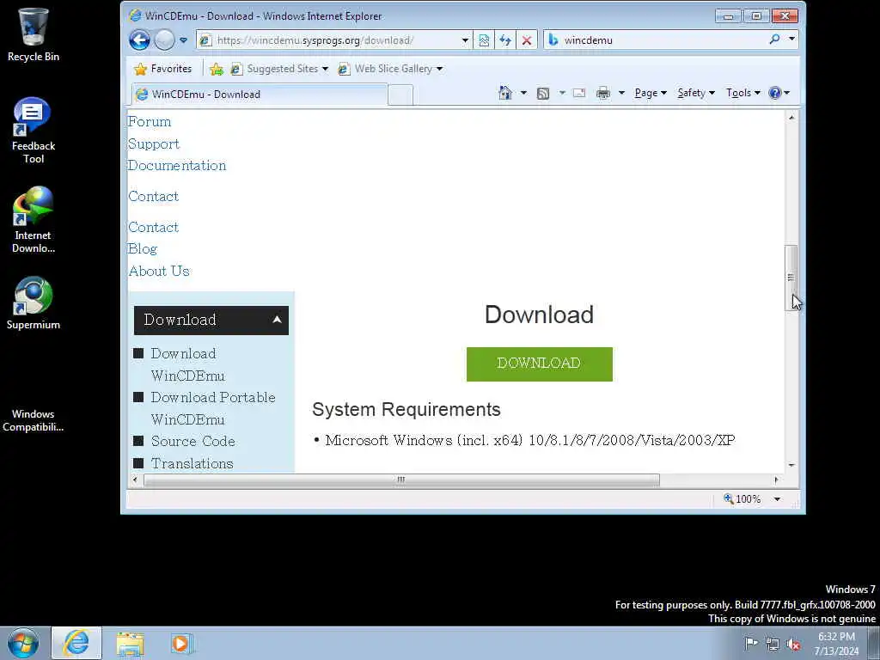Open Windows Explorer from the taskbar
Viewport: 880px width, 660px height.
point(131,644)
